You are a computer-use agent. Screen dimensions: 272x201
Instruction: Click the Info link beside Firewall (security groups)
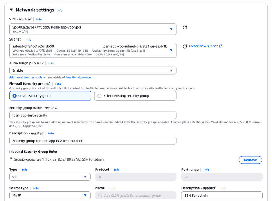pyautogui.click(x=58, y=84)
